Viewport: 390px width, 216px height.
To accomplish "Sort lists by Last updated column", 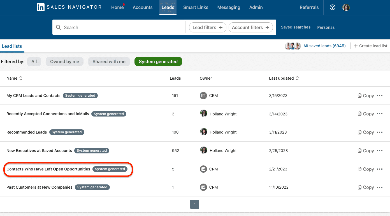I will coord(284,78).
